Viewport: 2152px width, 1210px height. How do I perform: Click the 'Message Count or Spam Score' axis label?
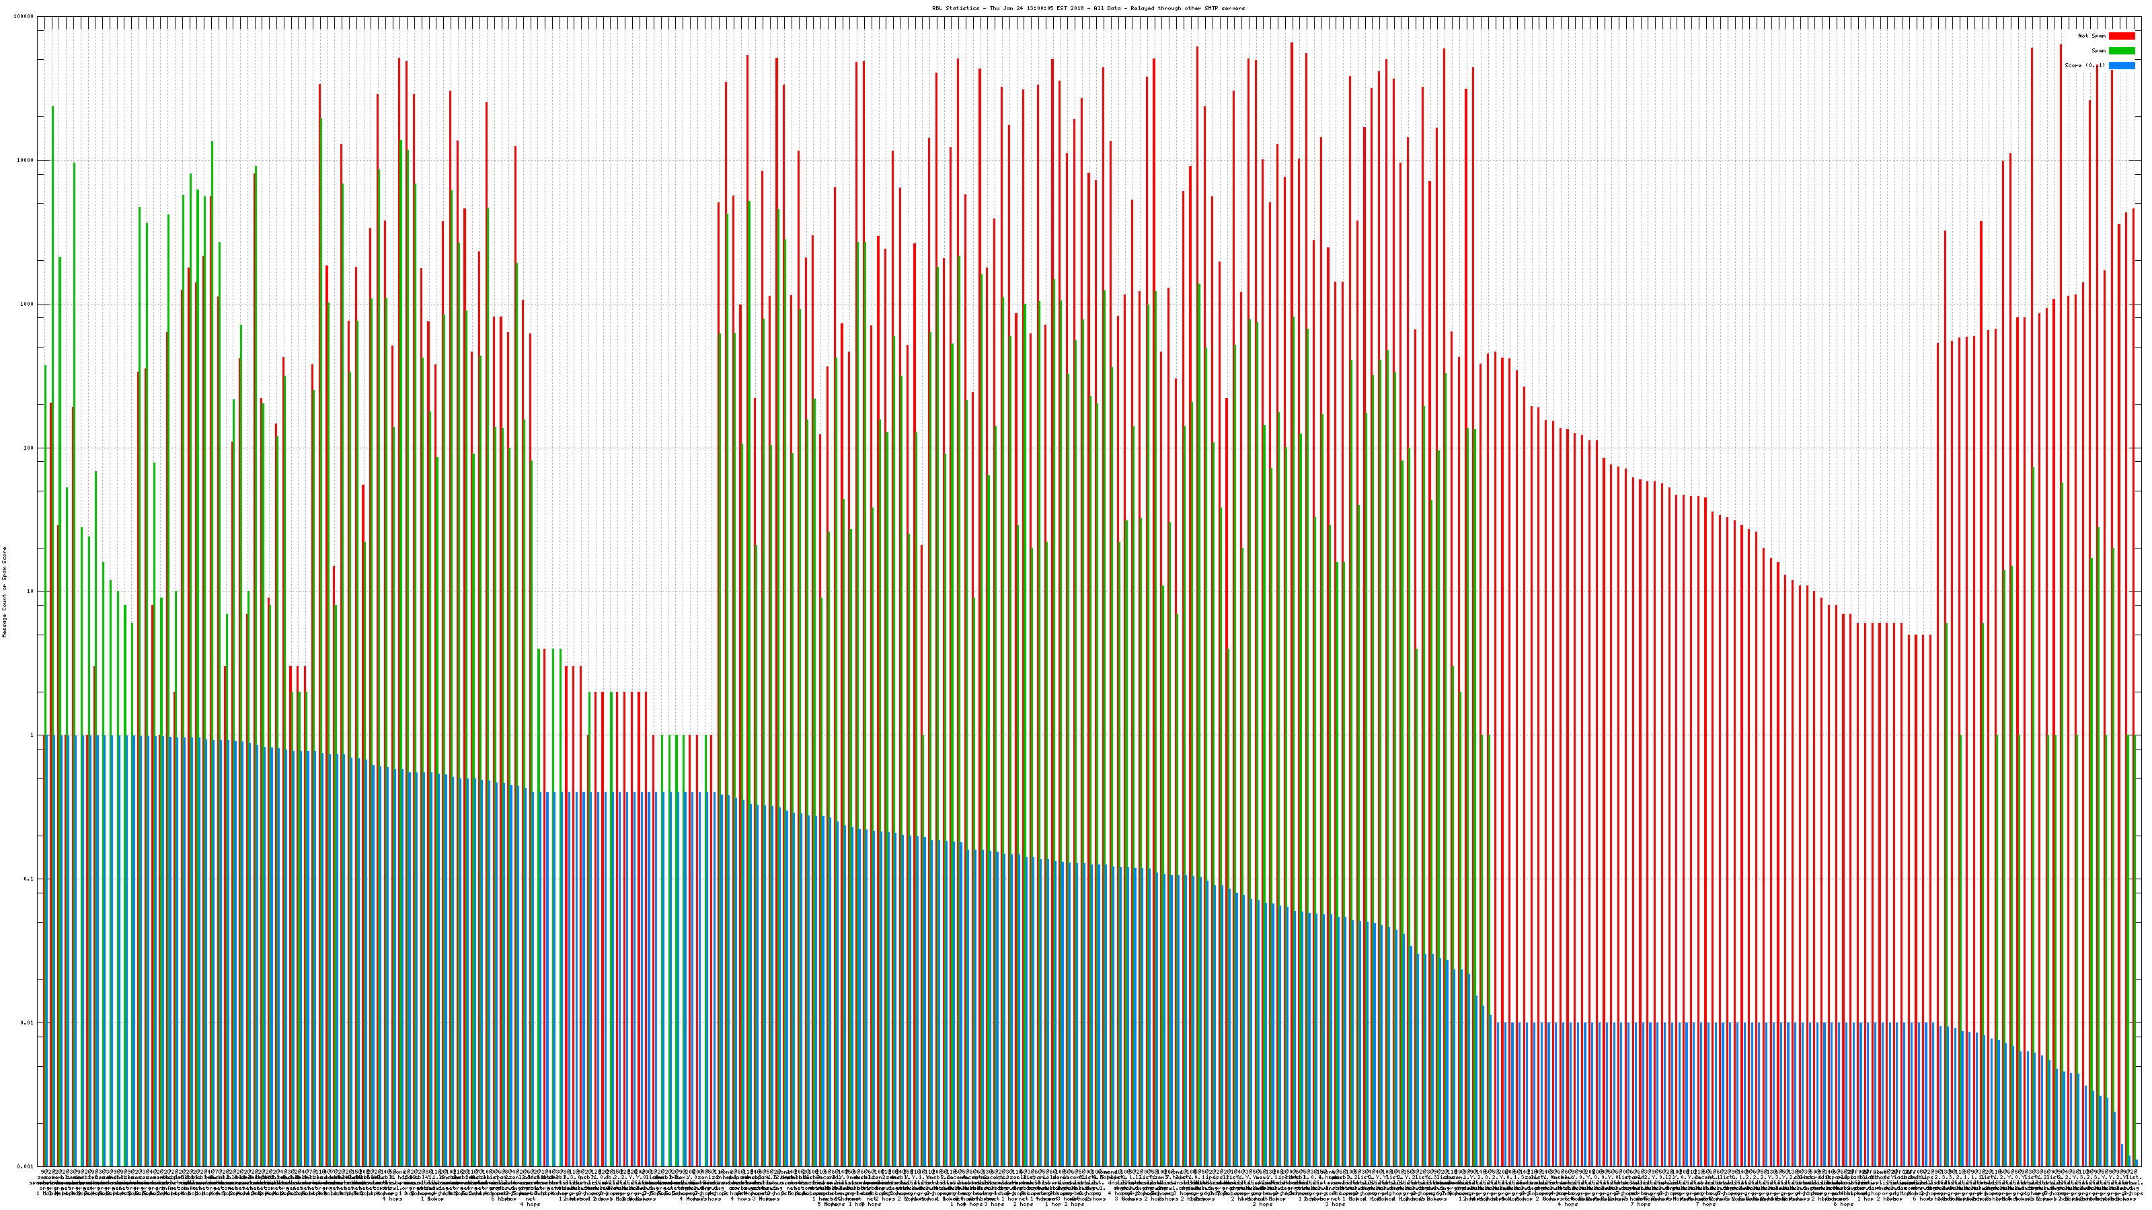pyautogui.click(x=4, y=592)
